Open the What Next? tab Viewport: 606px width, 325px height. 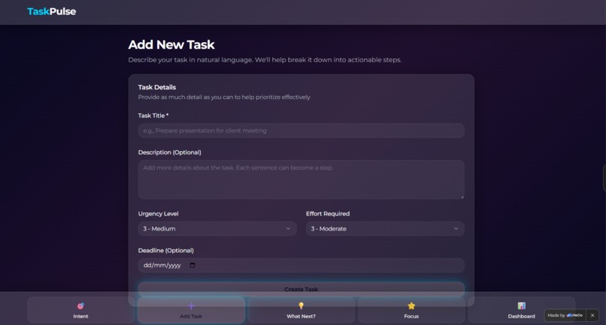(301, 310)
